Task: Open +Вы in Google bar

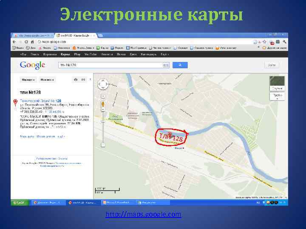Action: point(23,54)
